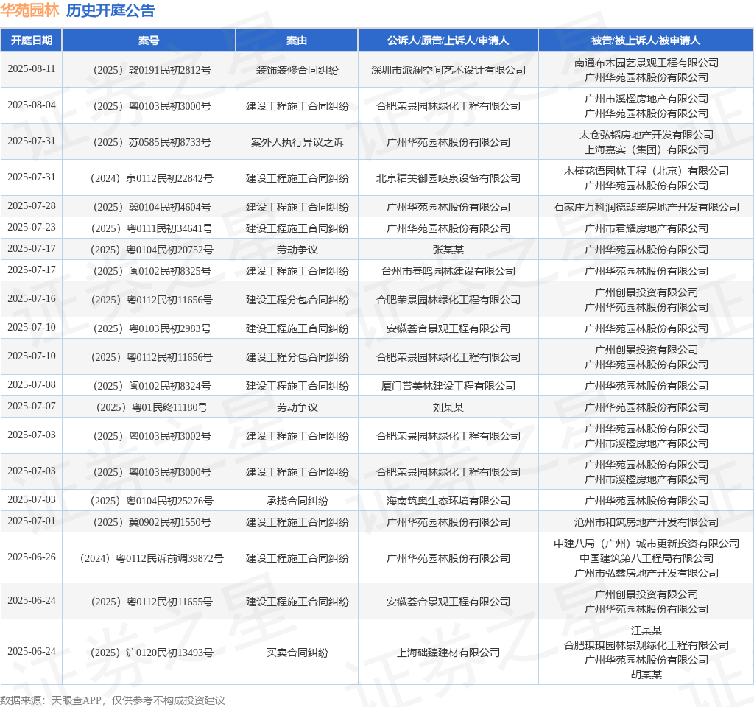Click 木槿花语园林工程（北京）有限公司

[x=646, y=171]
